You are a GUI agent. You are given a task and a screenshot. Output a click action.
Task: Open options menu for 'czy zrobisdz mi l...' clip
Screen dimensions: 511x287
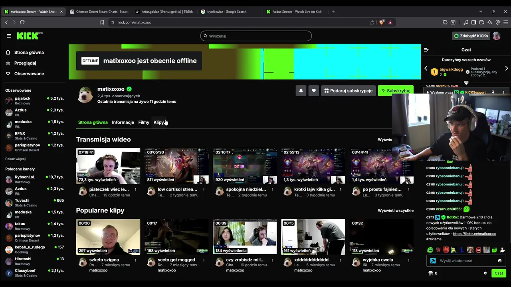tap(273, 260)
